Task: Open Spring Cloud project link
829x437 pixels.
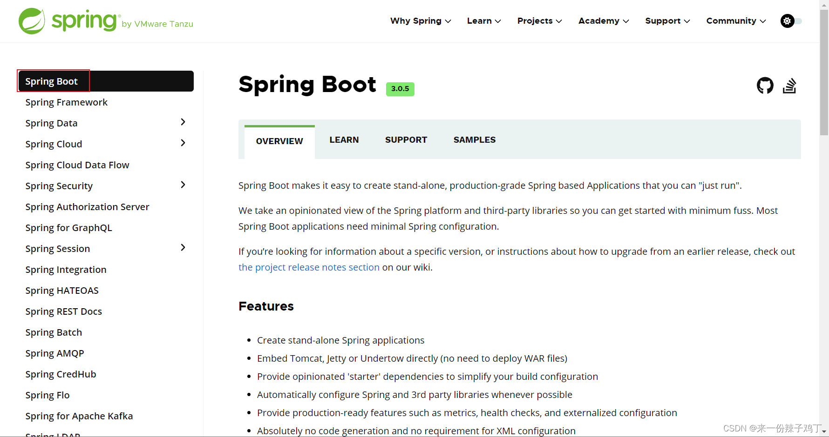Action: pos(54,144)
